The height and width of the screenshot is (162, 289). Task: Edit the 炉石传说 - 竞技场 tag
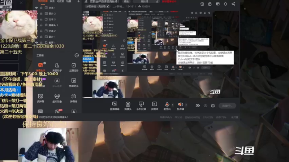[98, 6]
